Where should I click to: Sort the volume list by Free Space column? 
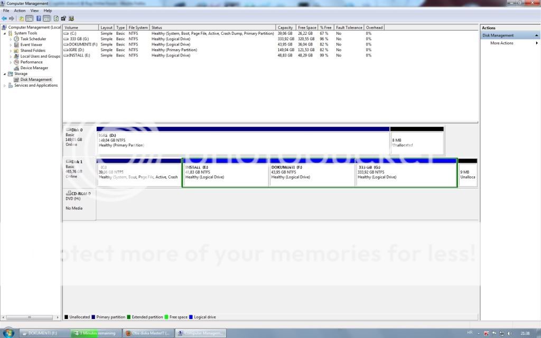[307, 27]
